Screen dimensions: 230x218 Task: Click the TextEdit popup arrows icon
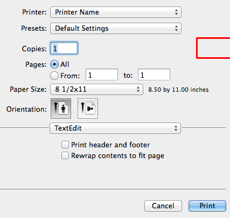[x=176, y=128]
